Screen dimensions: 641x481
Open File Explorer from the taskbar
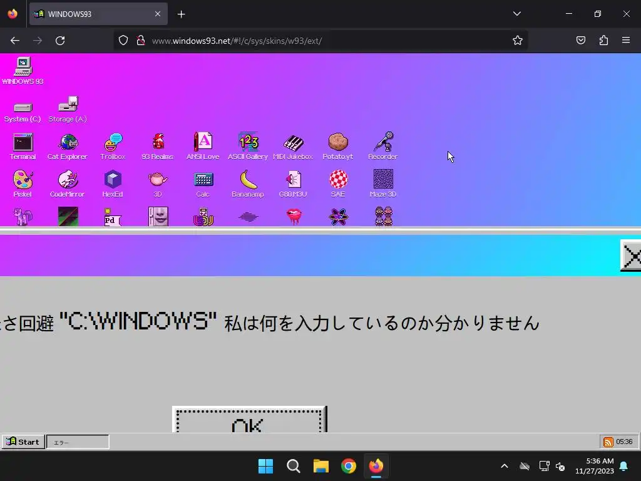(321, 466)
